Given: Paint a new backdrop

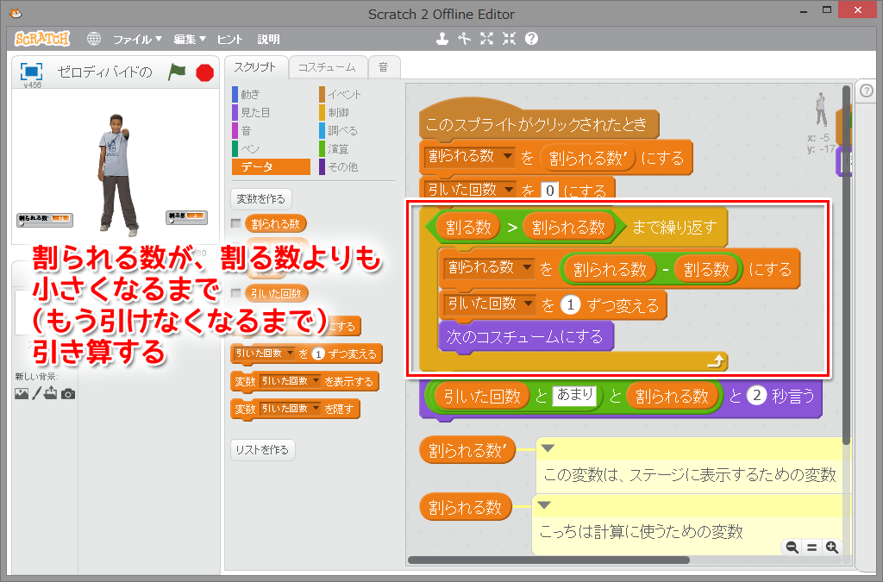Looking at the screenshot, I should pos(36,393).
